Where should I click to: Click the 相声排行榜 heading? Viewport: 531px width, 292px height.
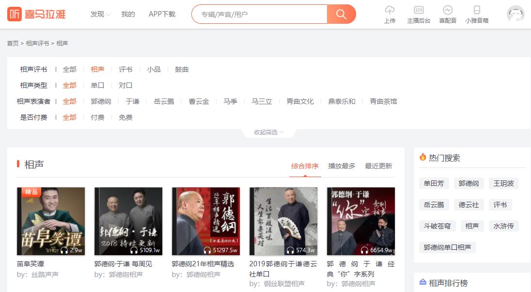[x=448, y=283]
